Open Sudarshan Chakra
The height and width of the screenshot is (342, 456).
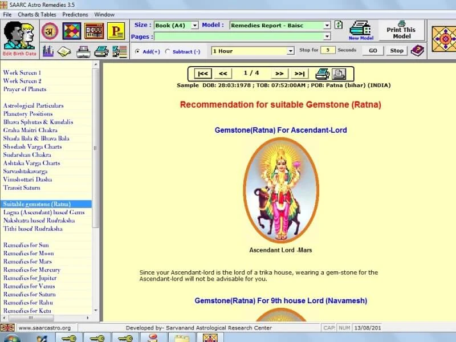tap(27, 154)
